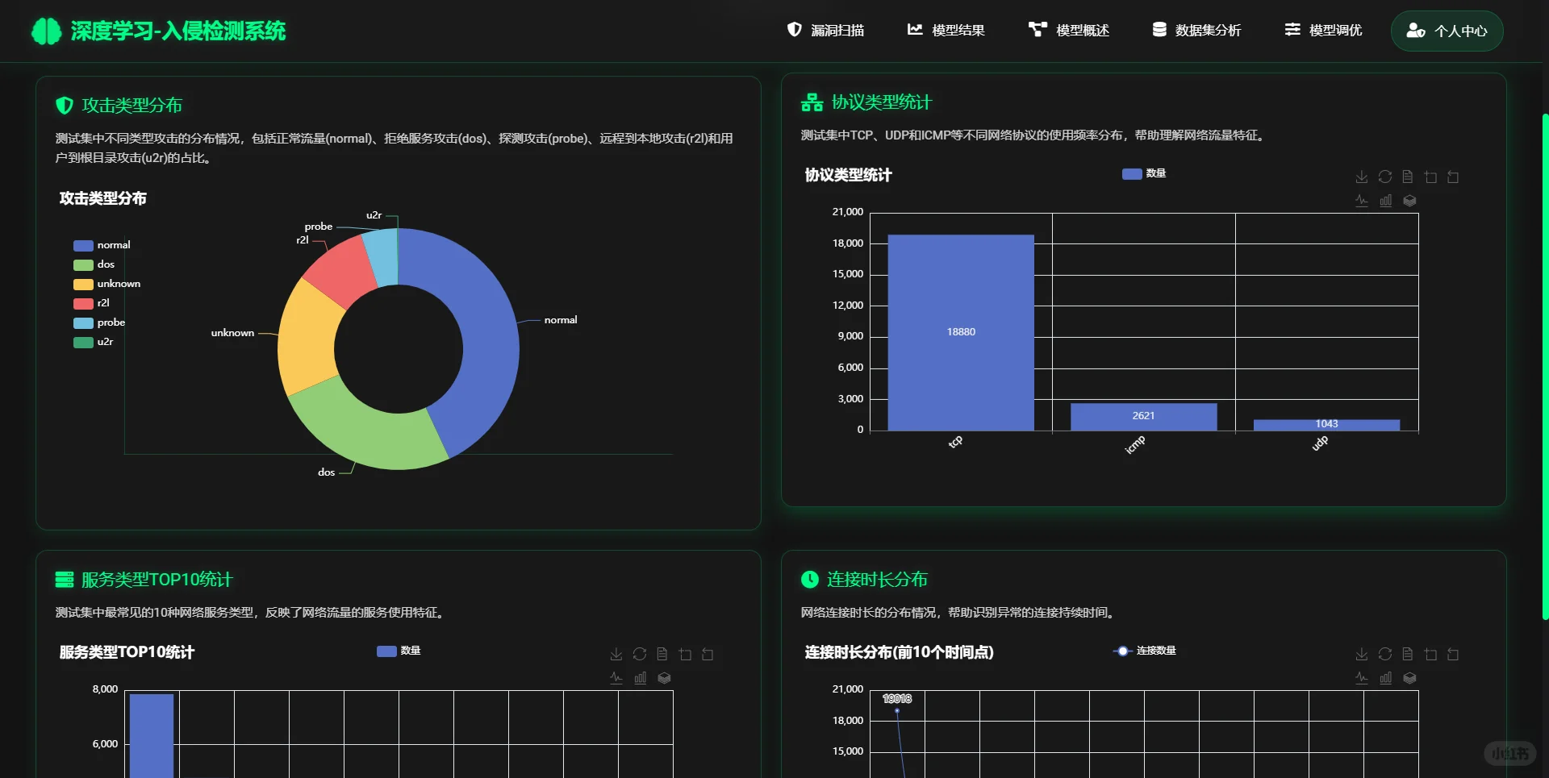The width and height of the screenshot is (1549, 778).
Task: Click the tcp bar showing 18880
Action: [x=961, y=332]
